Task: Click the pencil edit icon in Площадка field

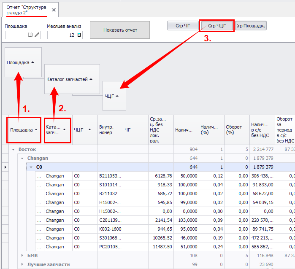Action: pyautogui.click(x=37, y=35)
